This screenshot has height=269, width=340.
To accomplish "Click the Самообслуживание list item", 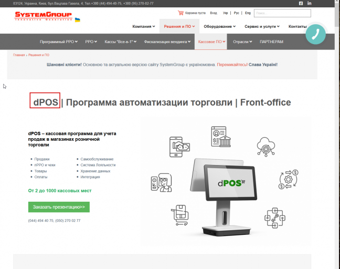I will pos(97,159).
